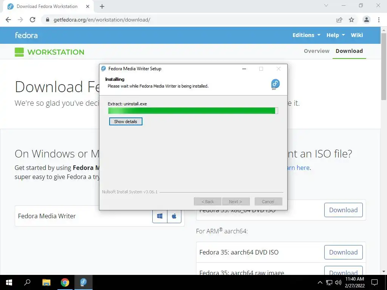Click the green Workstation logo icon

pyautogui.click(x=19, y=52)
